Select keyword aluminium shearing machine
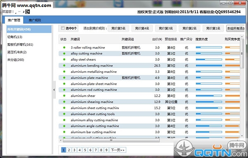Viewport: 248px width, 158px height. [92, 102]
